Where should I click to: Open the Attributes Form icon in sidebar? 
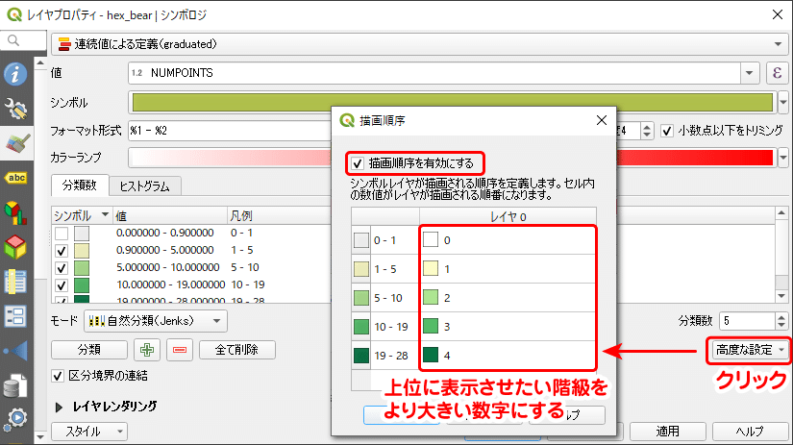15,316
